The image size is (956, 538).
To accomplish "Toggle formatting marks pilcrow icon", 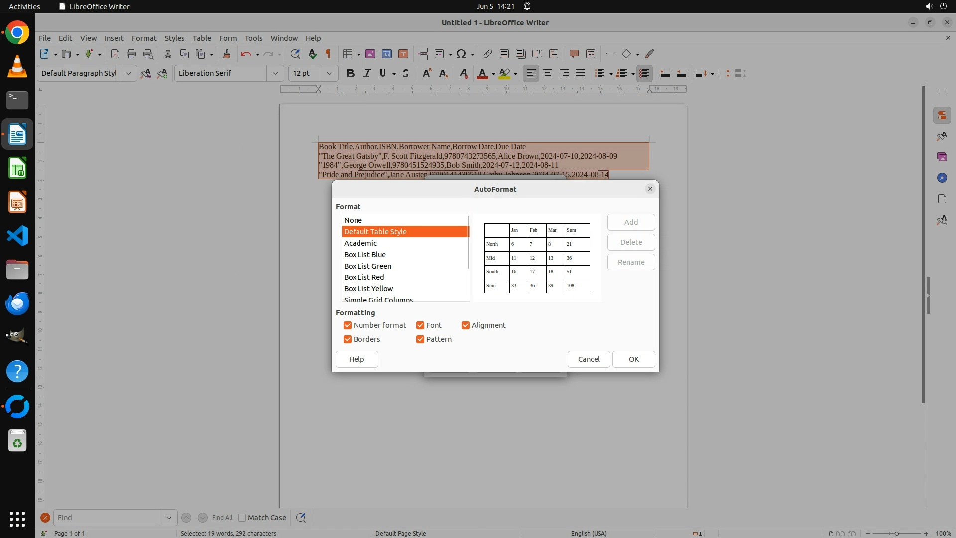I will [328, 54].
